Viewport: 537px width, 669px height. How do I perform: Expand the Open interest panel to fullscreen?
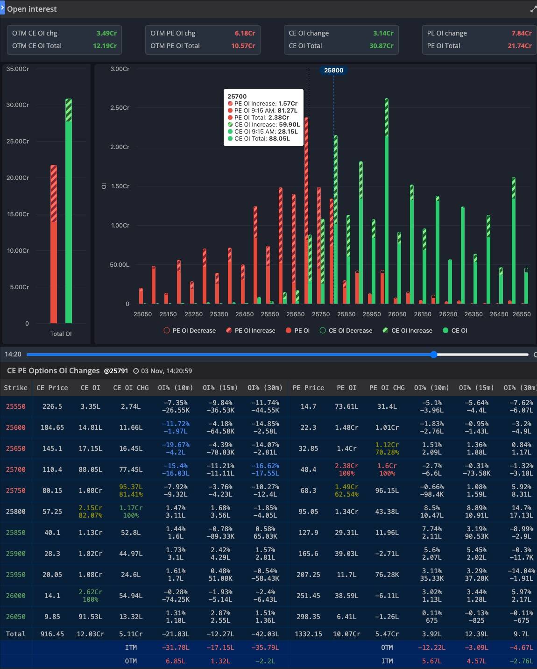click(x=533, y=9)
